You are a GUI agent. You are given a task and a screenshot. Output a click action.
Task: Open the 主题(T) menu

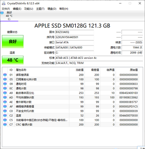coord(40,9)
